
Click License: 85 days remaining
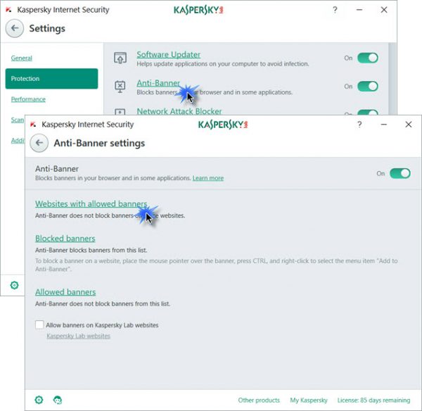(374, 400)
